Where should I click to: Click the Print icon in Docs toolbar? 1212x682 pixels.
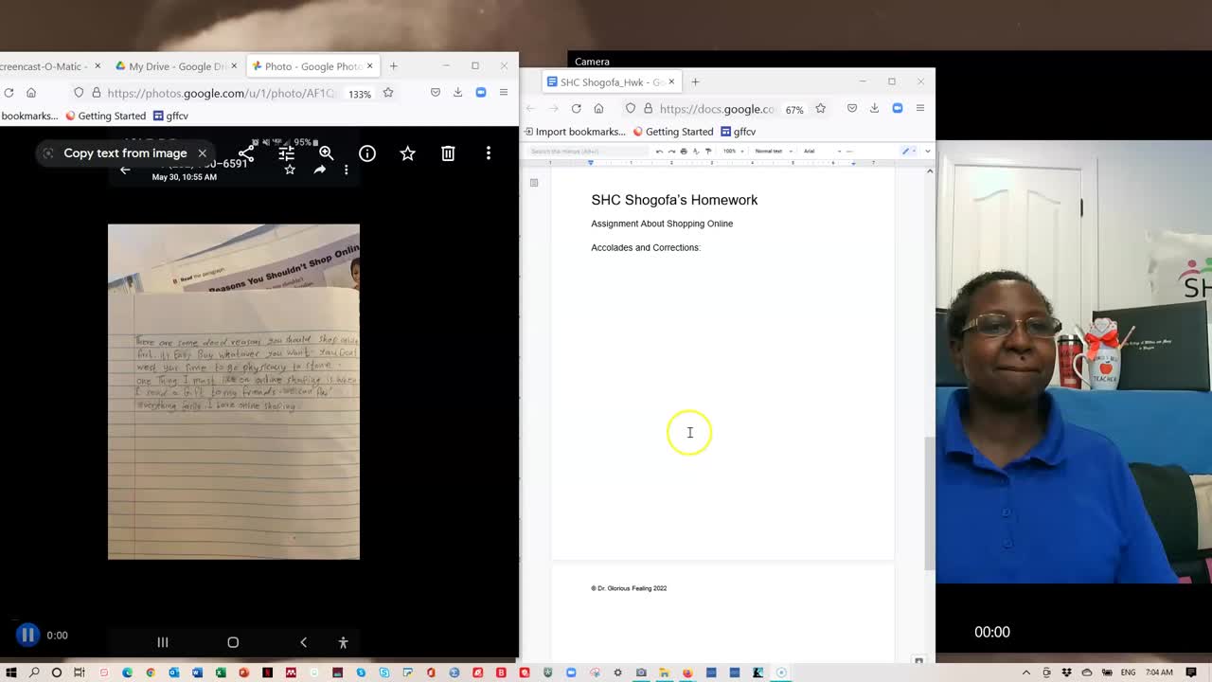684,152
